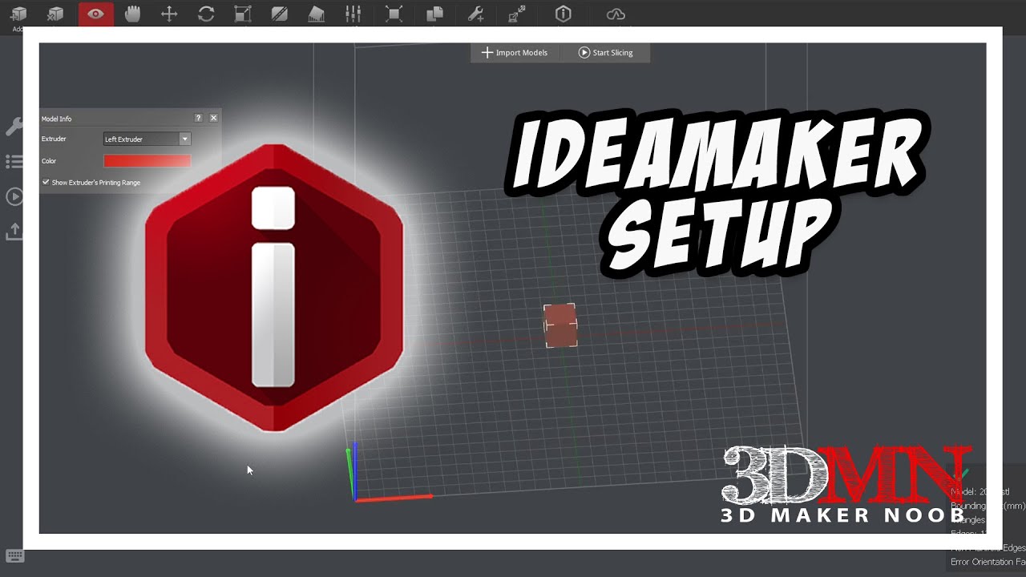Image resolution: width=1026 pixels, height=577 pixels.
Task: Select the Pan hand tool
Action: [132, 14]
